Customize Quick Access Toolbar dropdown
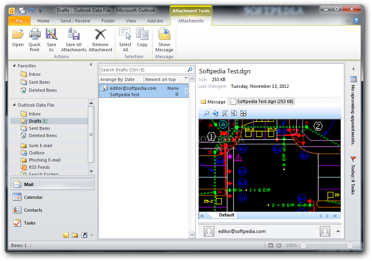The image size is (372, 261). pos(41,11)
